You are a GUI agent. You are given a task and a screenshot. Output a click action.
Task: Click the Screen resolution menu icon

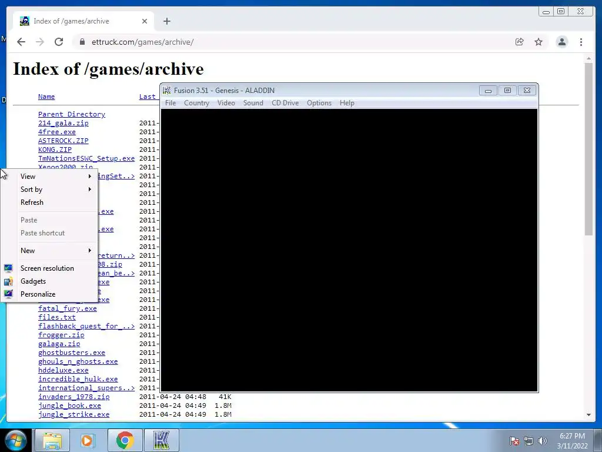click(x=8, y=268)
